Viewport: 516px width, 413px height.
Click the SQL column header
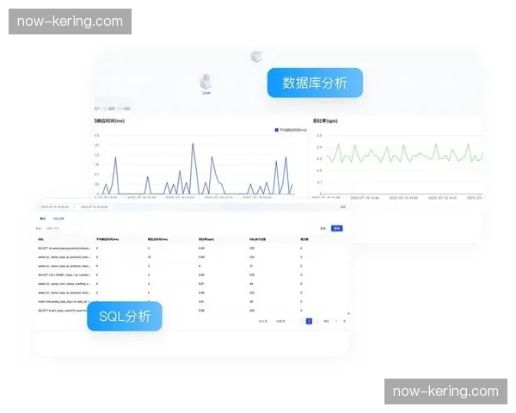click(40, 239)
